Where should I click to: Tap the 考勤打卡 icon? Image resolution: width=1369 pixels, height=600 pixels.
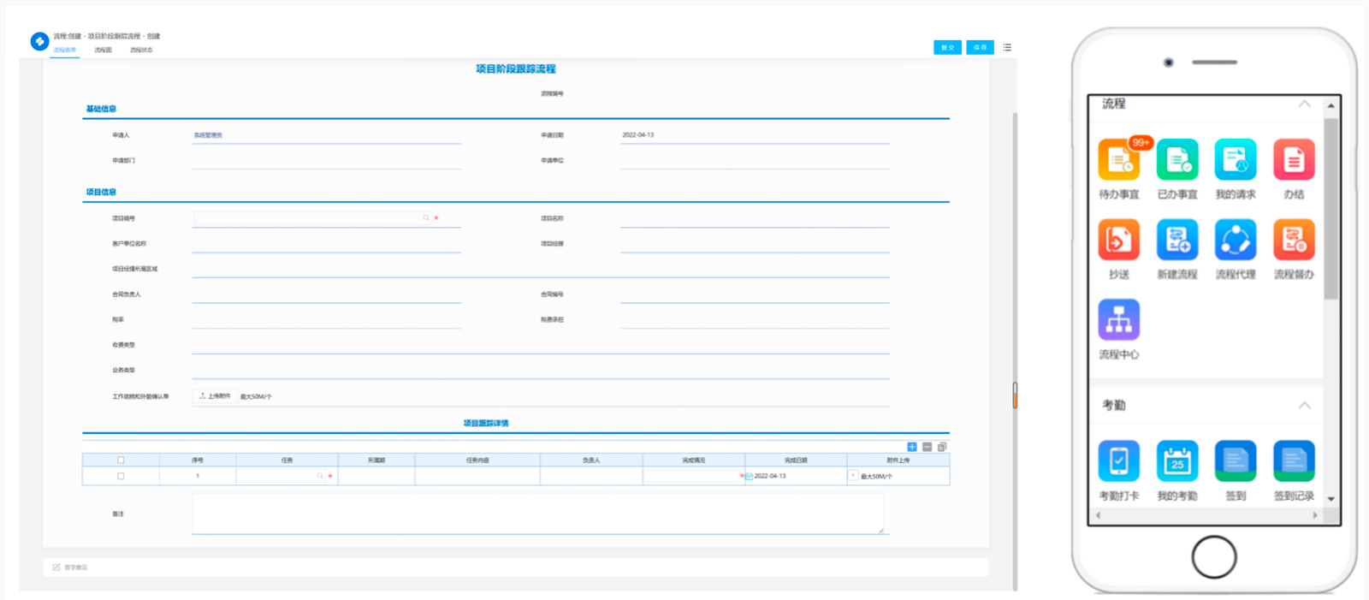point(1119,461)
